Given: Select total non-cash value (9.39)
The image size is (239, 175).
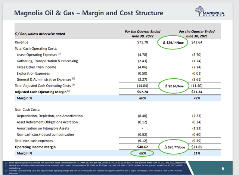Looking at the screenshot, I should point(197,141).
